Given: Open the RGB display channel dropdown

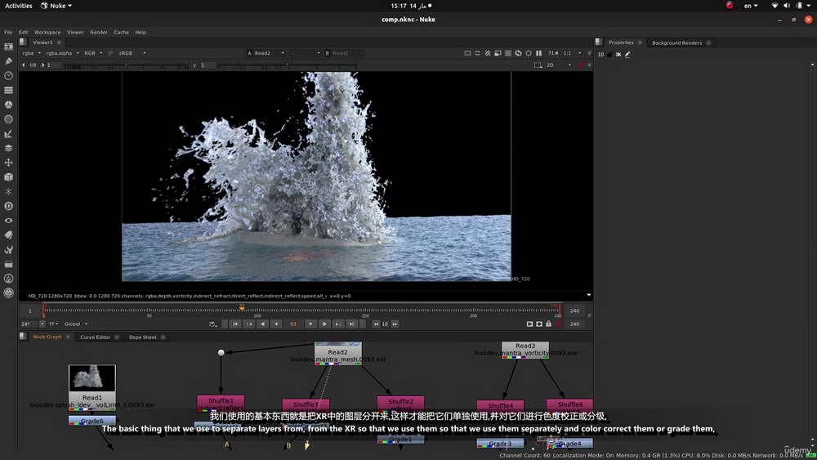Looking at the screenshot, I should tap(93, 53).
